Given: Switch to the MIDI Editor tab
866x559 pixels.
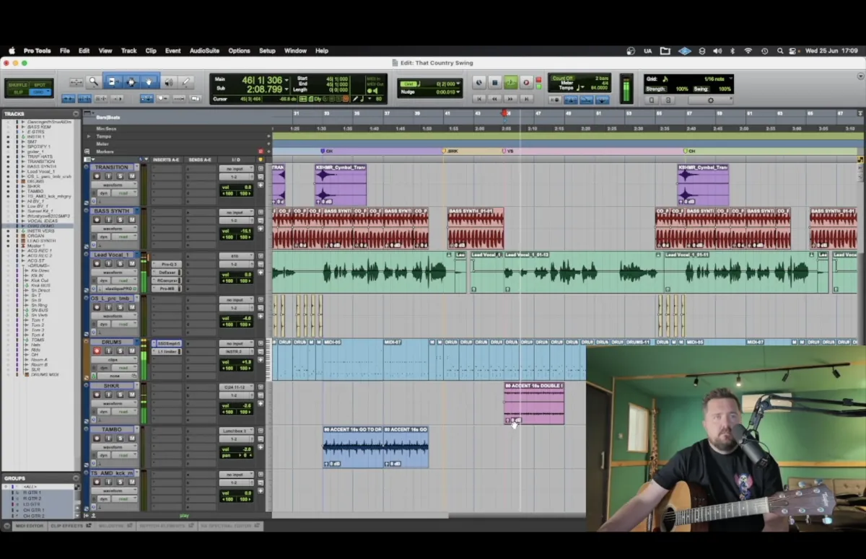Looking at the screenshot, I should click(x=28, y=526).
